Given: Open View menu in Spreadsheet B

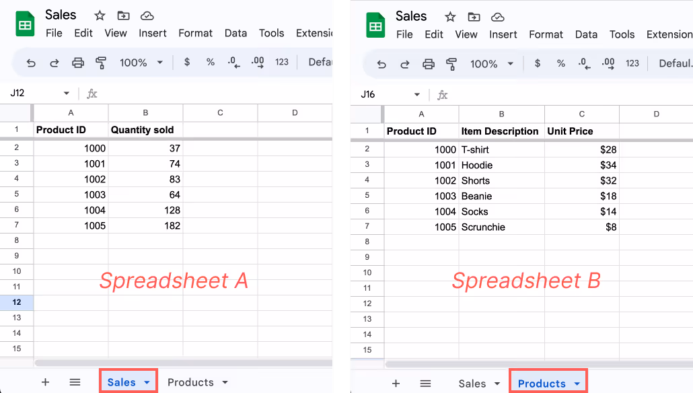Looking at the screenshot, I should coord(466,34).
